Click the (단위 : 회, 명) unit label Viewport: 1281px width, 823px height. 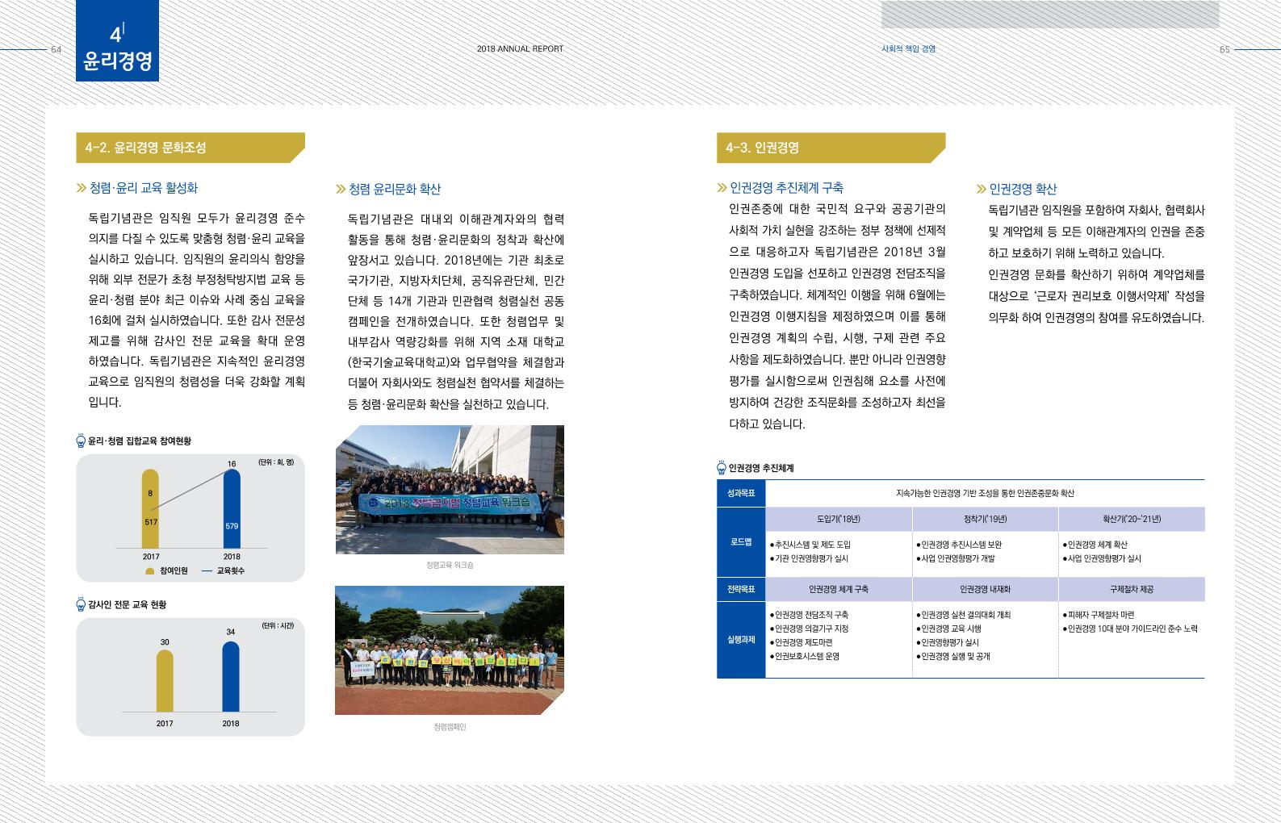(276, 462)
